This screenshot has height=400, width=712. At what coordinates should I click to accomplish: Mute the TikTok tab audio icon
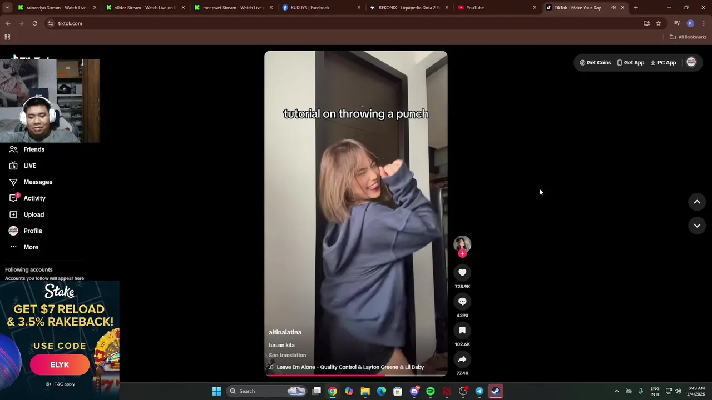[614, 8]
